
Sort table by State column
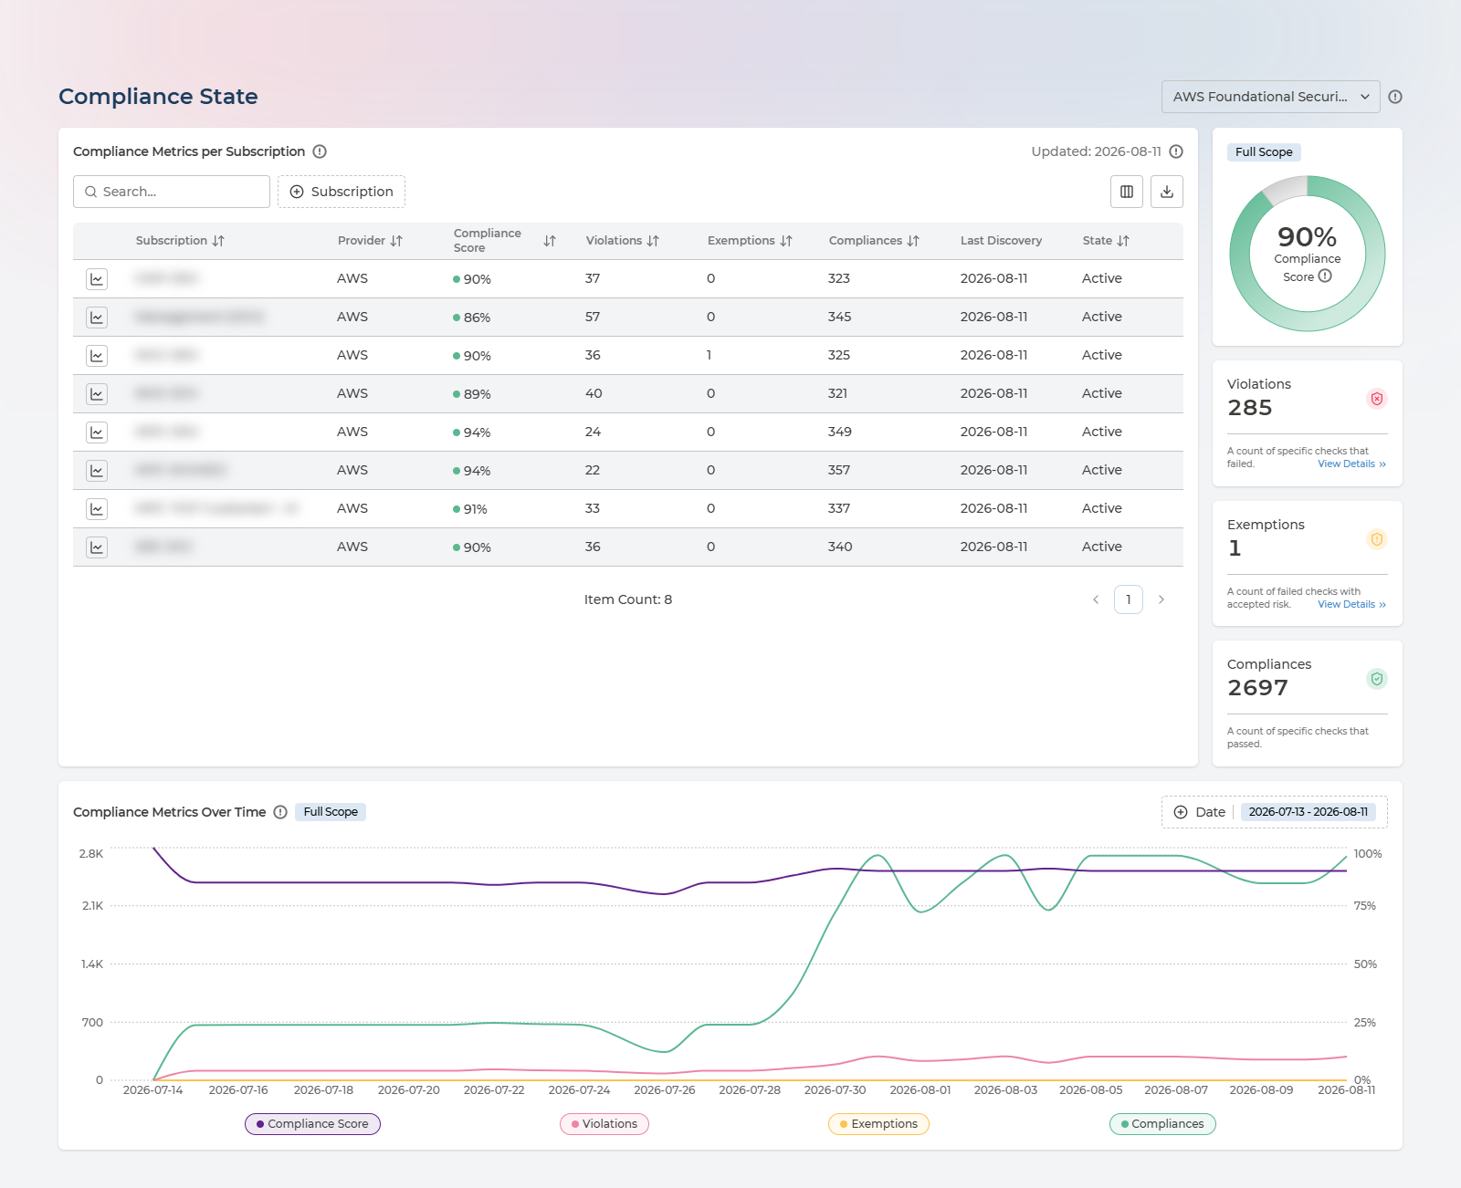coord(1123,241)
